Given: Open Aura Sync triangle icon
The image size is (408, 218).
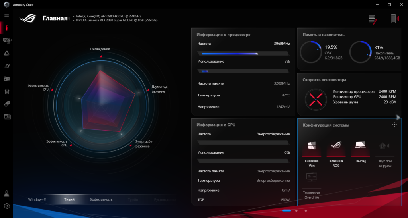Looking at the screenshot, I should pyautogui.click(x=6, y=53).
